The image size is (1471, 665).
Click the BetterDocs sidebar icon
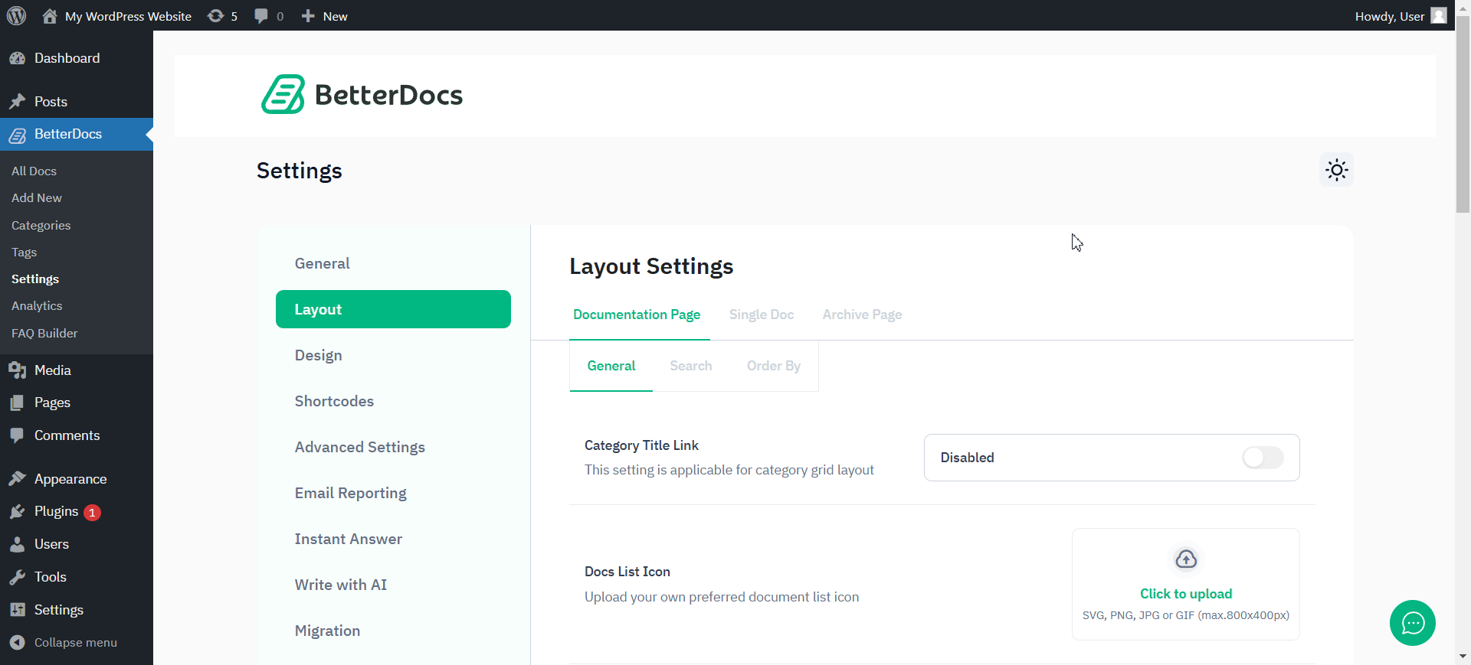[x=18, y=135]
